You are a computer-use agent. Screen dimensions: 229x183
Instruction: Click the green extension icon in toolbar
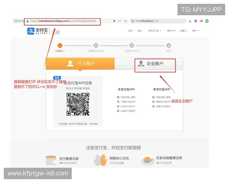tap(207, 21)
